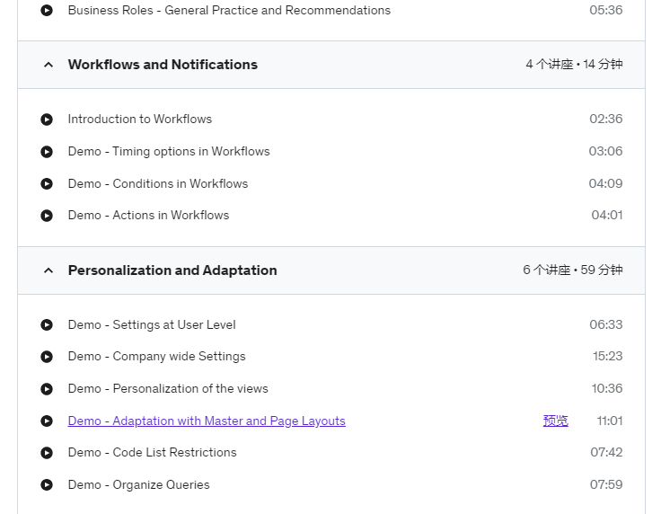This screenshot has width=661, height=514.
Task: Click the 预览 preview link
Action: [x=556, y=421]
